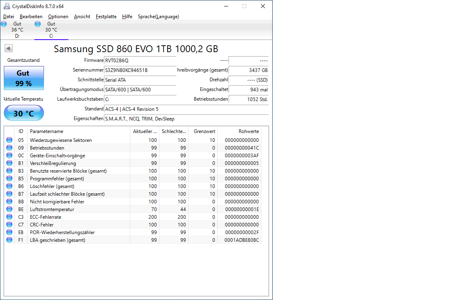This screenshot has height=300, width=466.
Task: Click the blue status orb for drive D:
Action: click(x=4, y=24)
